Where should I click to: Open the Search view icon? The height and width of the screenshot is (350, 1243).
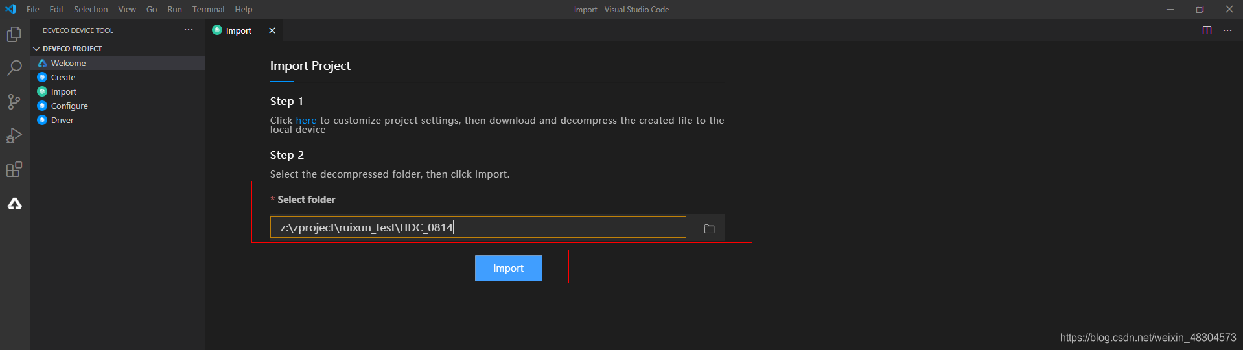pos(14,67)
